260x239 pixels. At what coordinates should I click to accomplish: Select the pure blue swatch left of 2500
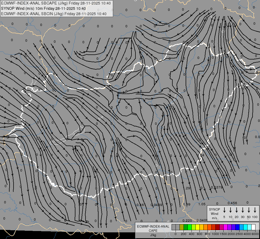(x=237, y=227)
